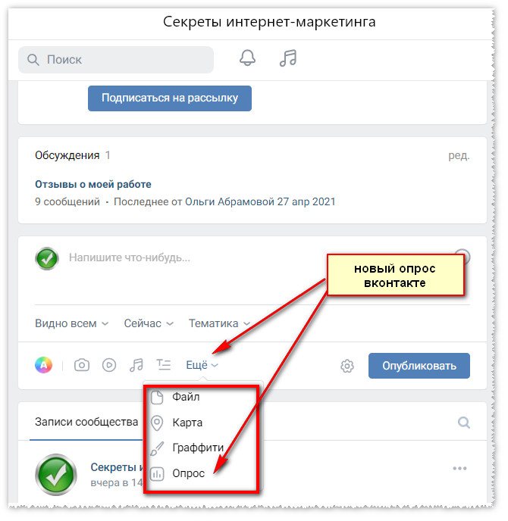
Task: Open the three-dots post menu
Action: tap(460, 470)
